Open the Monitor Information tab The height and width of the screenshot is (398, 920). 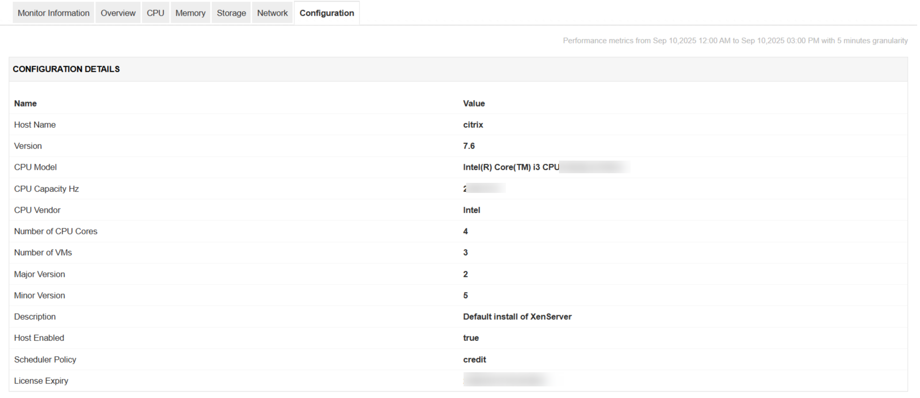tap(54, 13)
